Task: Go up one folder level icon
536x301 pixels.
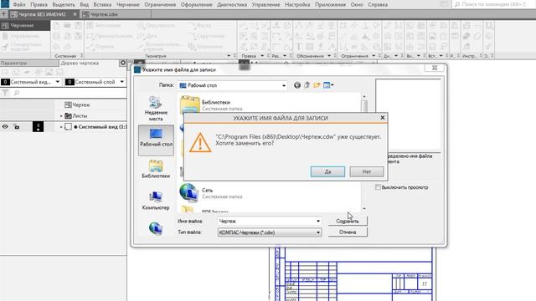Action: [307, 85]
